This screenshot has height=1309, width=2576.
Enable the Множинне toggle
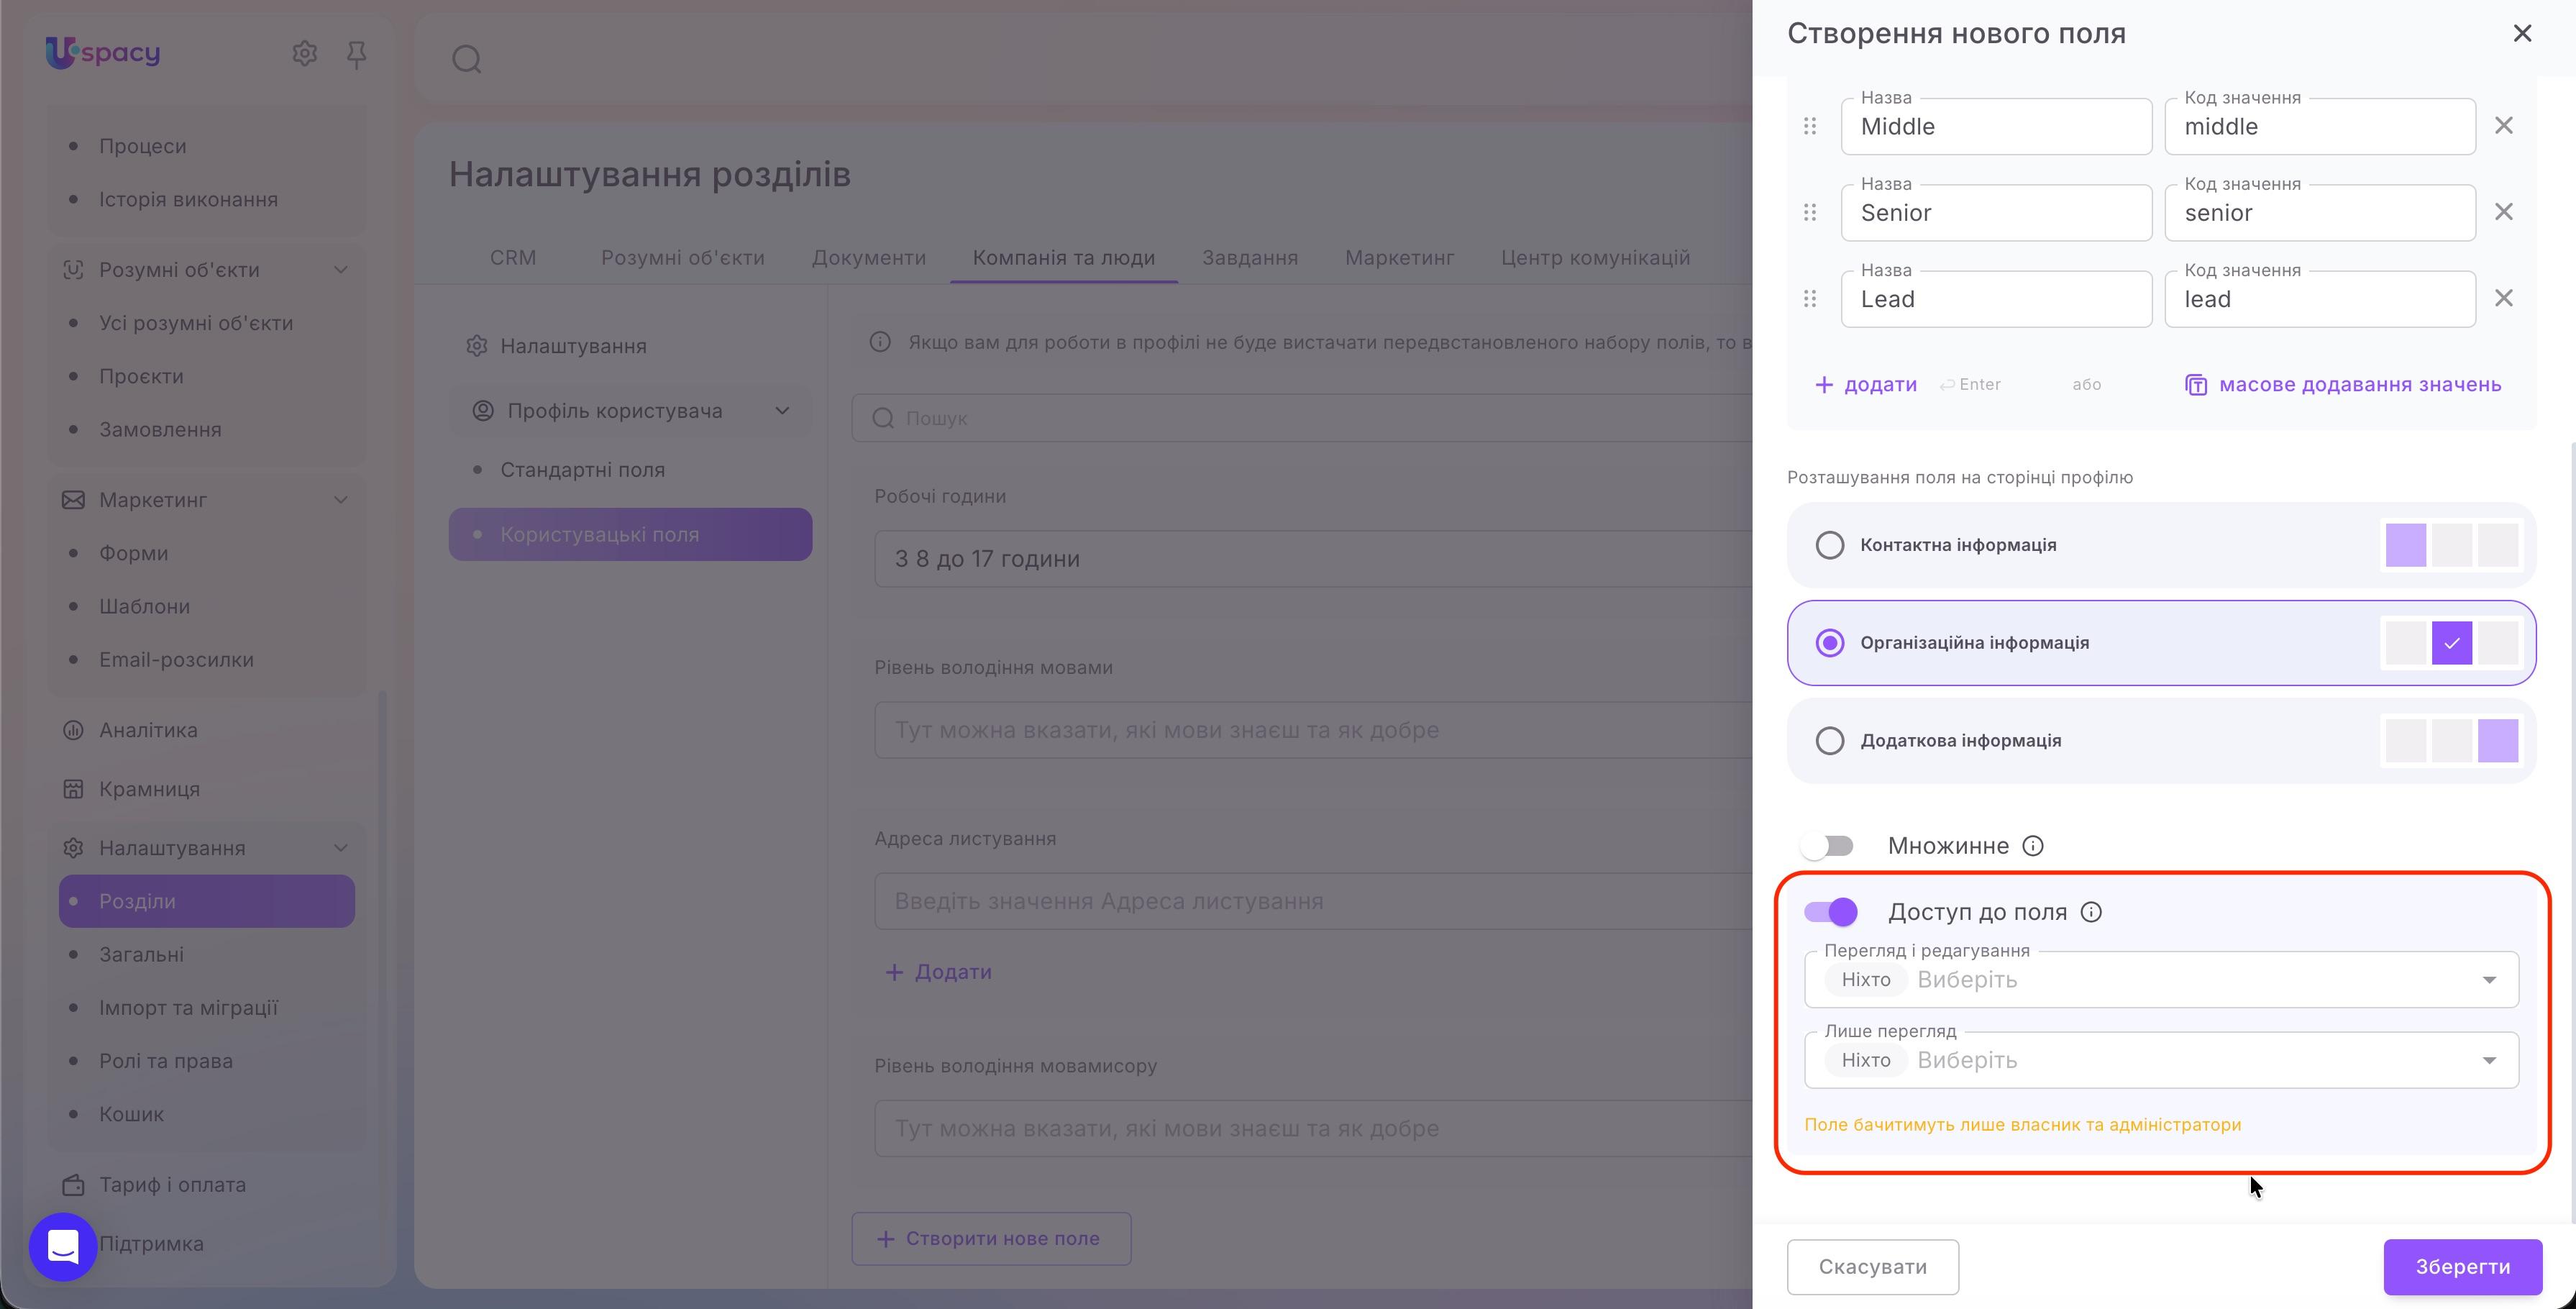click(1828, 846)
